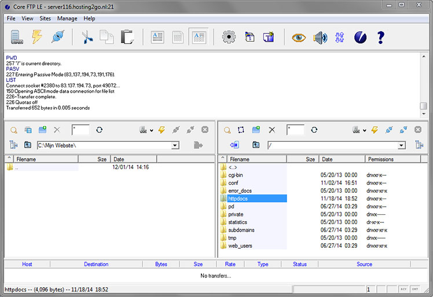
Task: Open settings gear icon in toolbar
Action: coord(229,36)
